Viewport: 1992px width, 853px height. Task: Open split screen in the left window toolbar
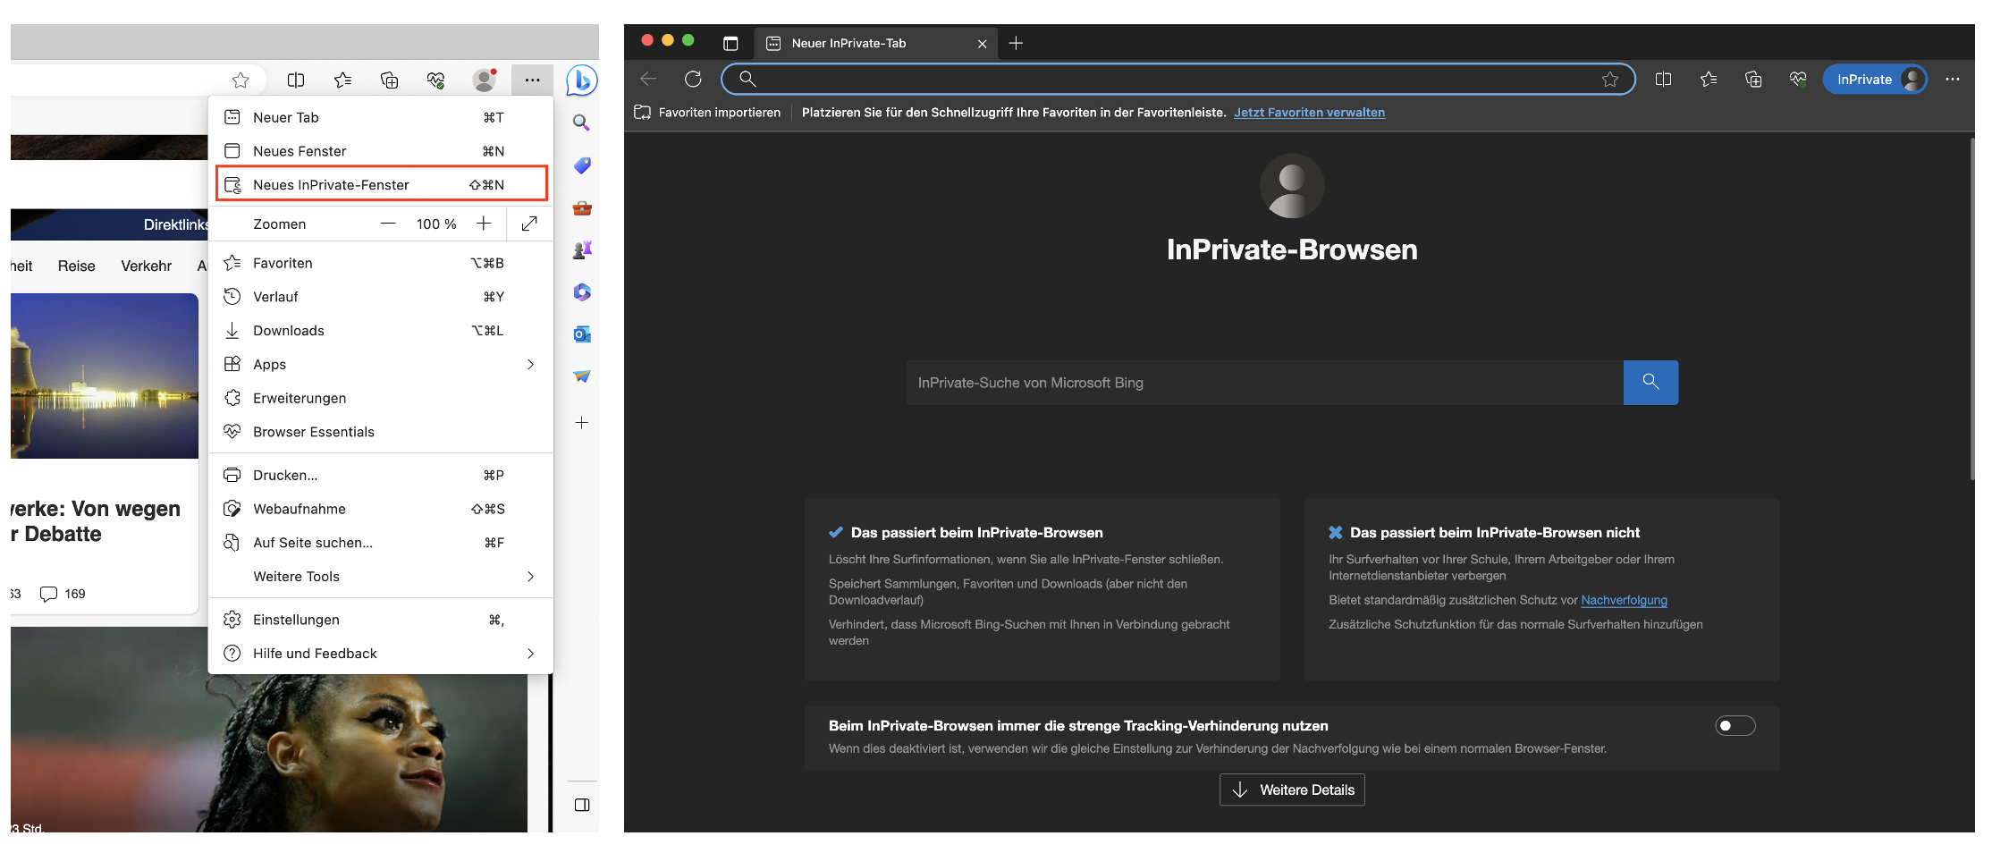(296, 80)
